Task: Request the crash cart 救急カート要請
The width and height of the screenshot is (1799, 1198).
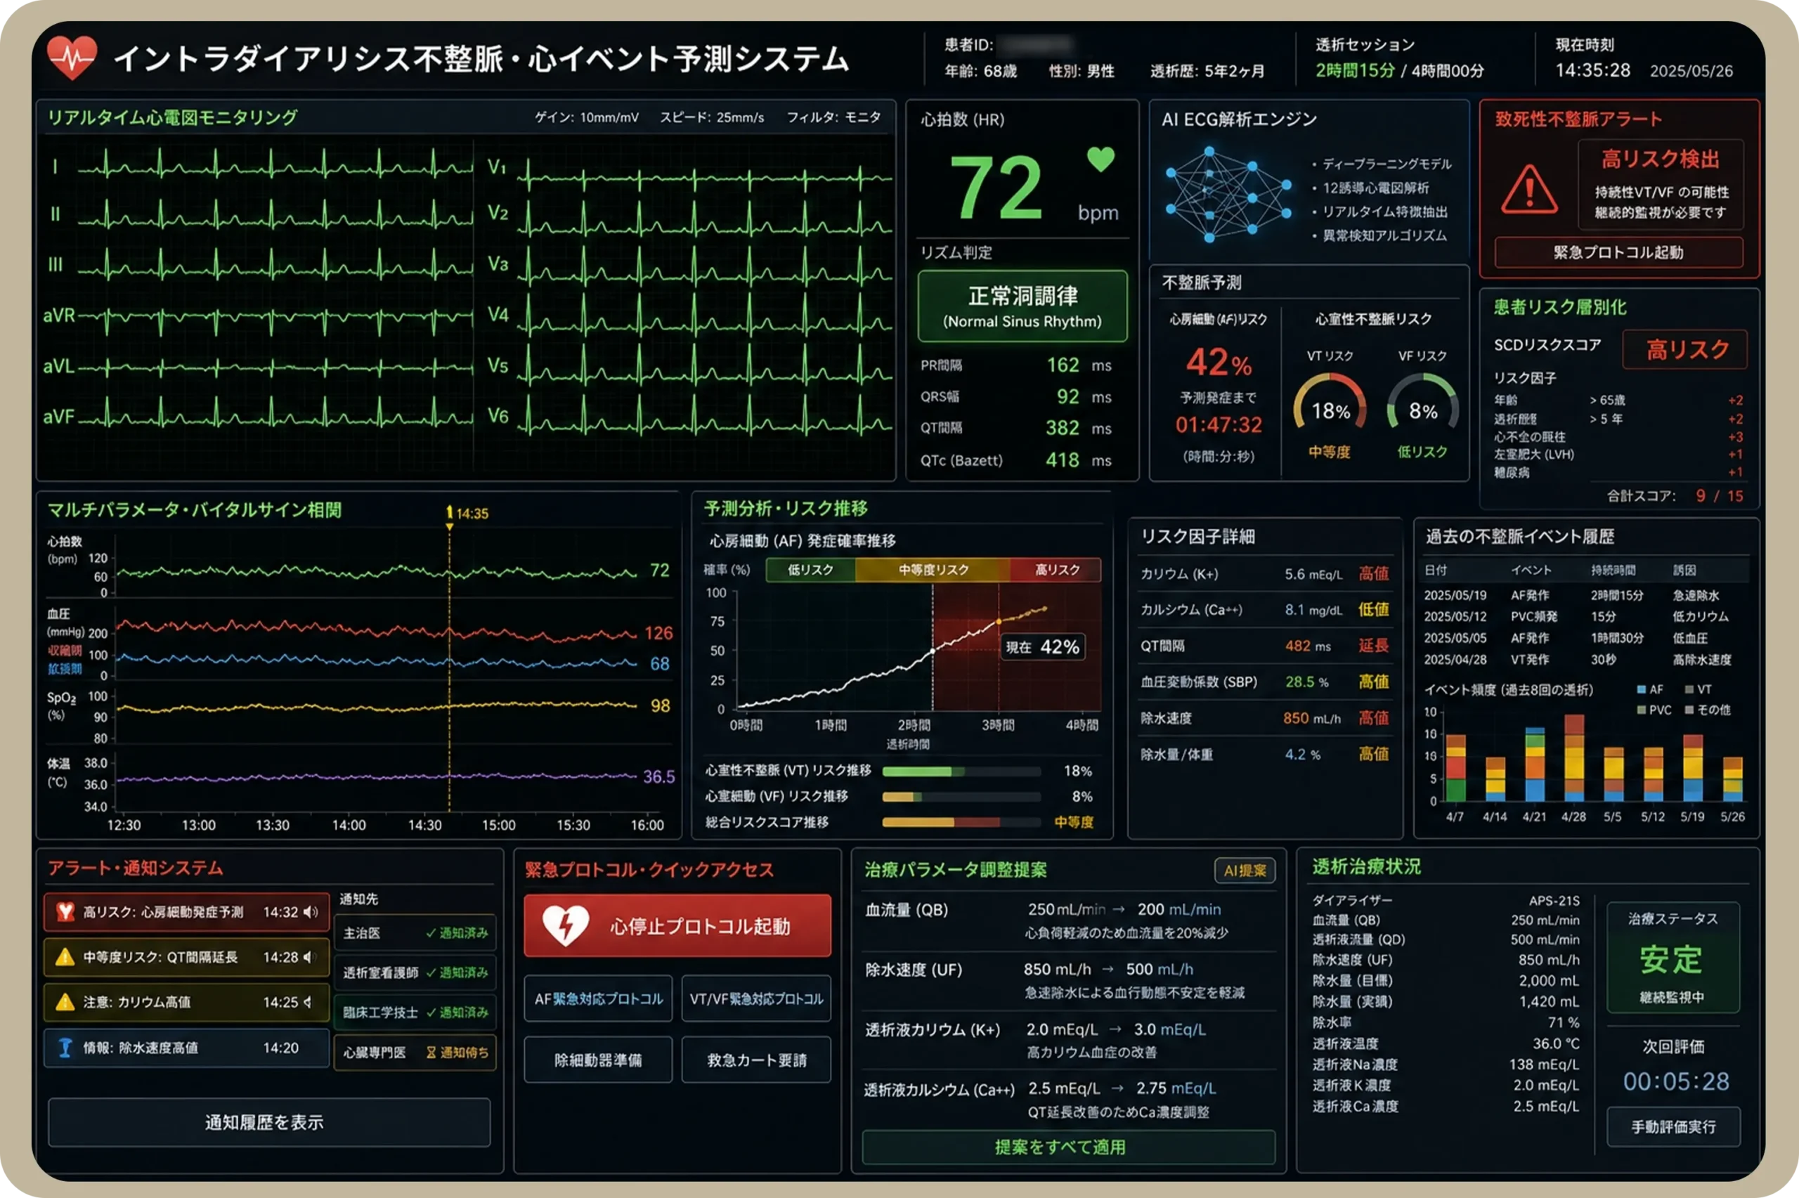Action: [x=756, y=1060]
